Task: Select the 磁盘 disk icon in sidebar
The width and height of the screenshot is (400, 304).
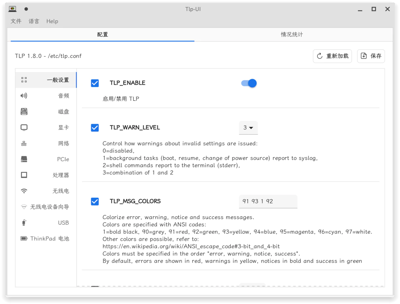Action: [24, 112]
